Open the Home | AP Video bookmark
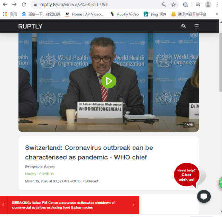This screenshot has height=217, width=222. click(x=85, y=14)
